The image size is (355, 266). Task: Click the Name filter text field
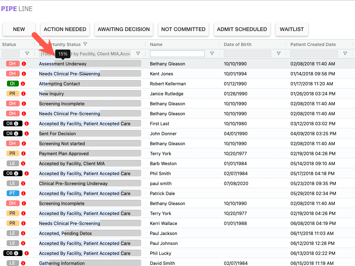177,54
